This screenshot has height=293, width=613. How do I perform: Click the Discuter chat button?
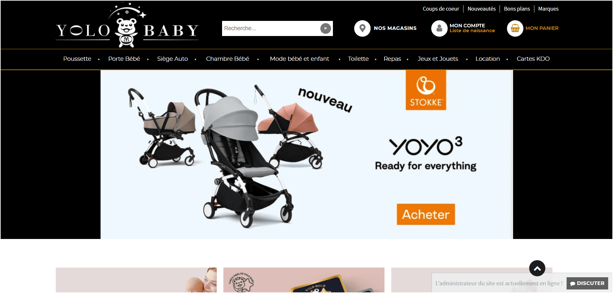coord(587,283)
